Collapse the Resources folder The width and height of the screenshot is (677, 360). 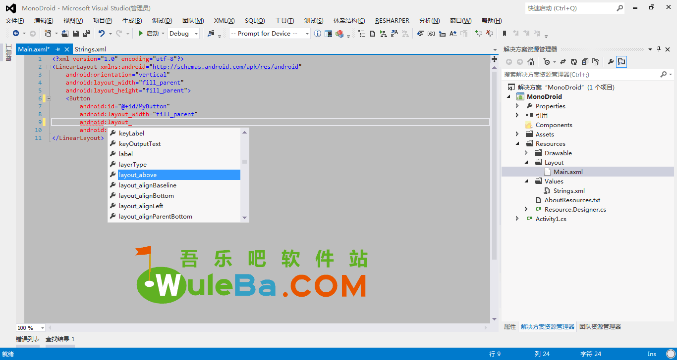coord(517,143)
